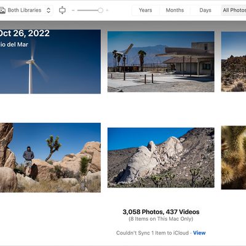Select the man standing on rocks photo

(x=50, y=157)
